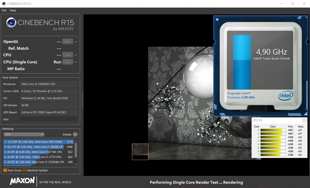Select the Intel Xeon CPU X5650 ranking entry
This screenshot has width=310, height=188.
click(39, 142)
